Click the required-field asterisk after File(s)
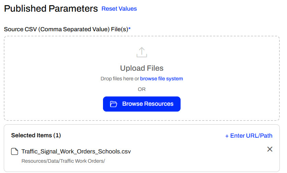287x173 pixels. (x=130, y=29)
